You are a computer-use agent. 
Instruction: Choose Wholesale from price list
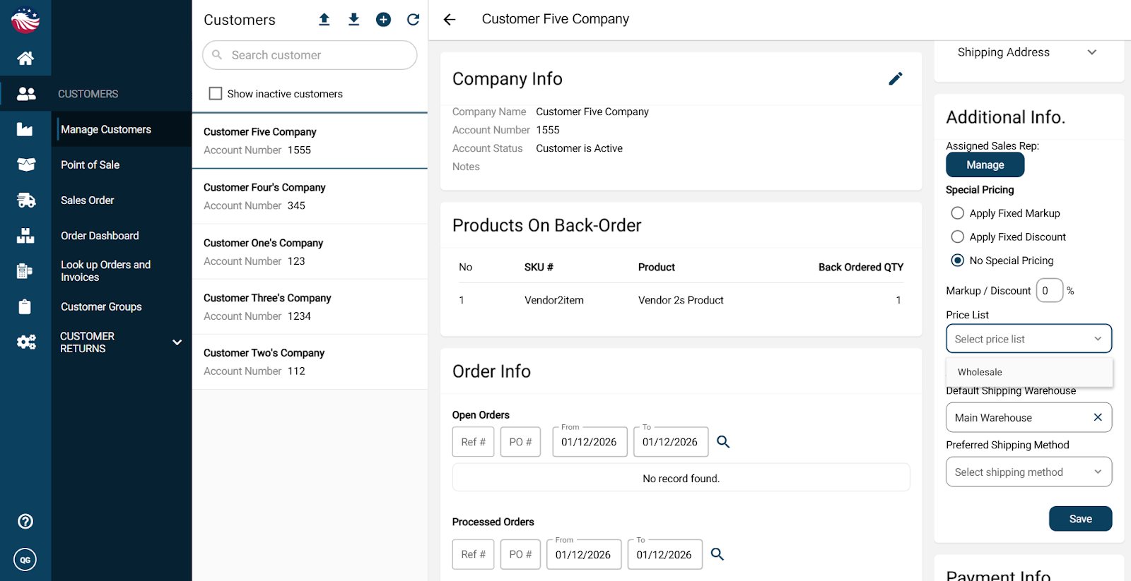(x=980, y=372)
